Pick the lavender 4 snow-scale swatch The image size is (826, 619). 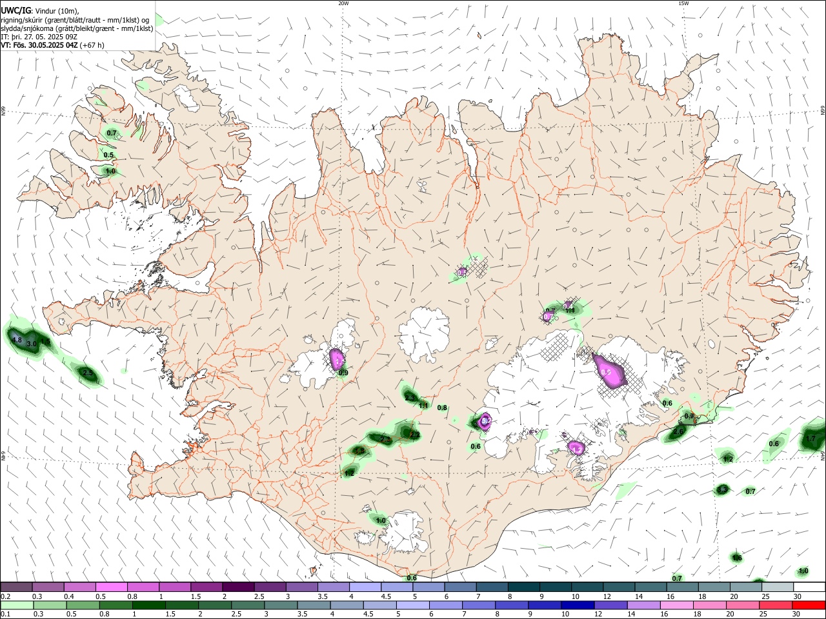click(364, 587)
